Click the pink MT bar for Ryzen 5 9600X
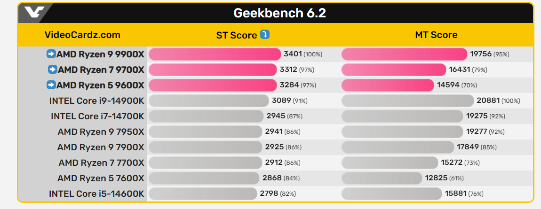 coord(387,85)
